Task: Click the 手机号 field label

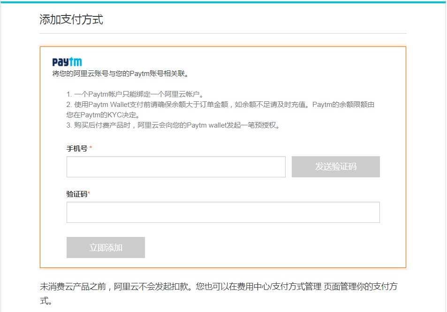Action: coord(76,148)
